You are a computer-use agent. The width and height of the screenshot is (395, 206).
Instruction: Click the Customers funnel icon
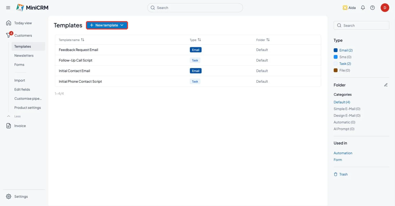(9, 35)
